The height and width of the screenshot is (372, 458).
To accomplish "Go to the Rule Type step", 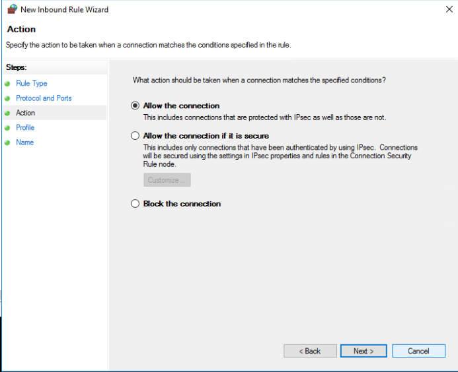I will click(31, 84).
